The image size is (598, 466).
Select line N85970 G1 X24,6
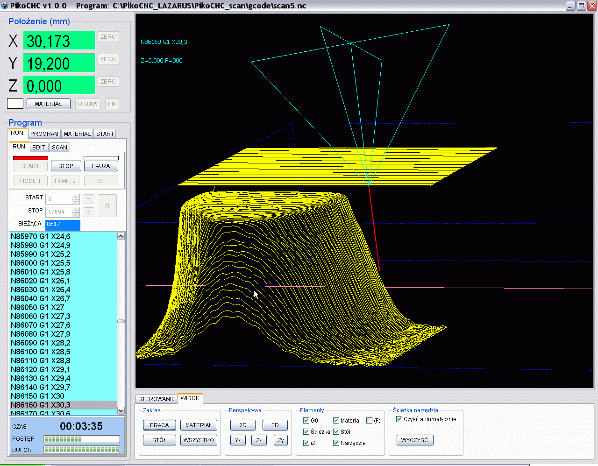64,237
